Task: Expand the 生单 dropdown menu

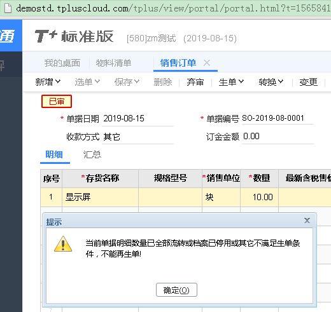Action: tap(231, 82)
